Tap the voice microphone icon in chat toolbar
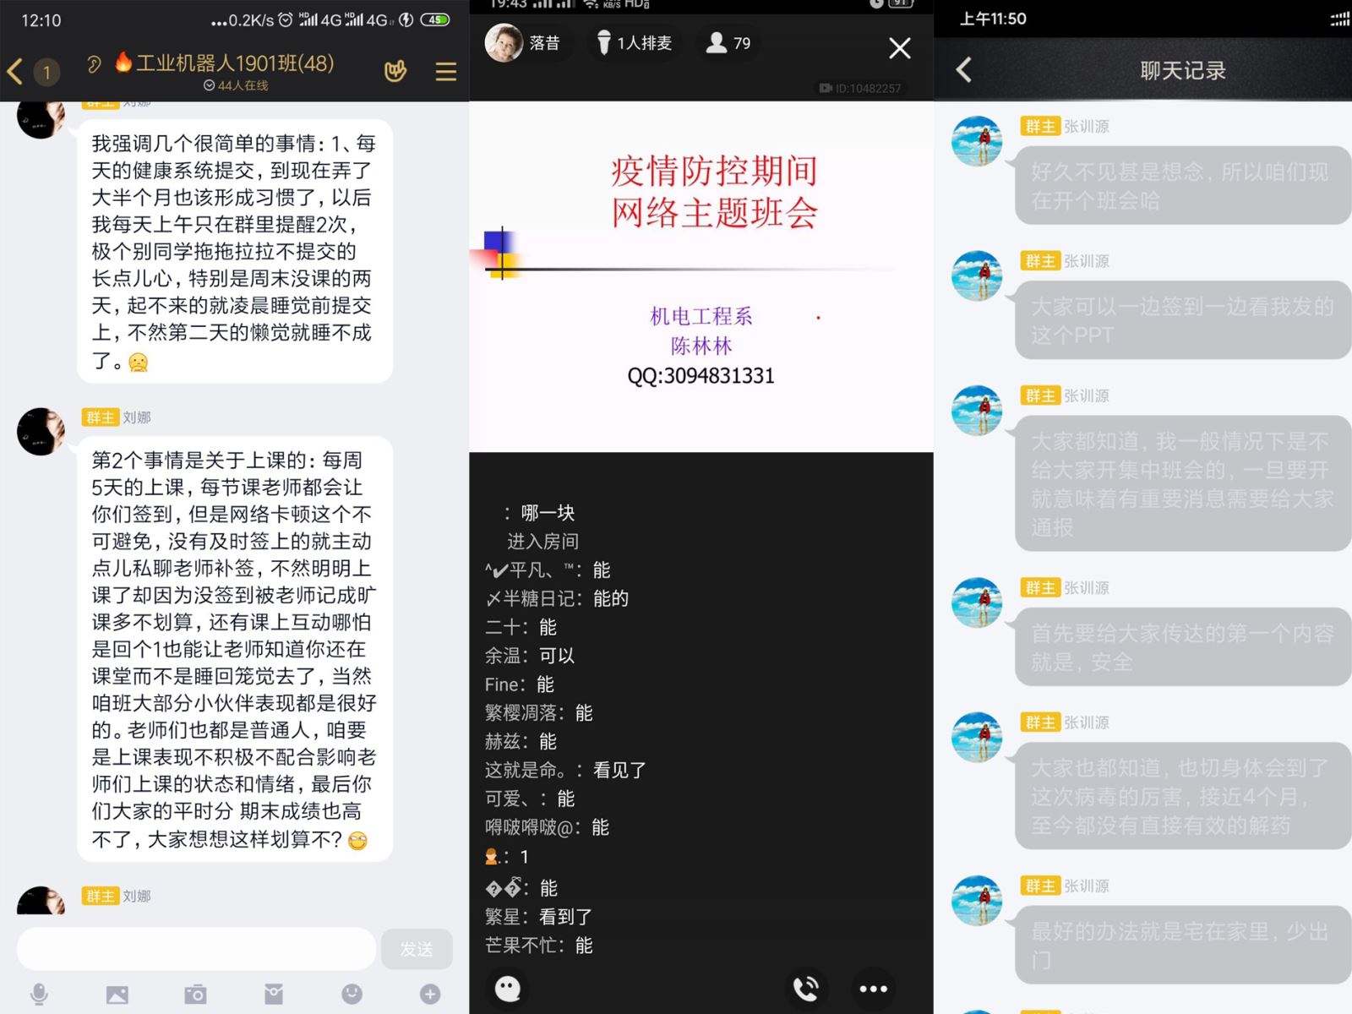 (x=39, y=994)
